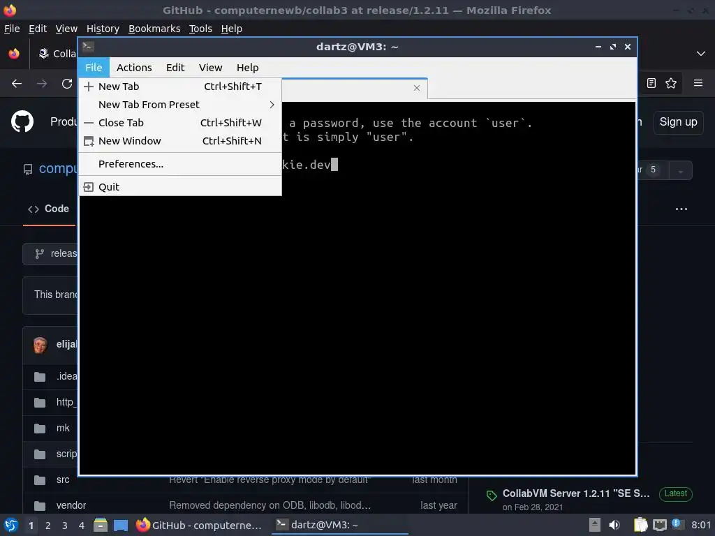Click the show desktop panel icon
715x536 pixels.
point(121,525)
